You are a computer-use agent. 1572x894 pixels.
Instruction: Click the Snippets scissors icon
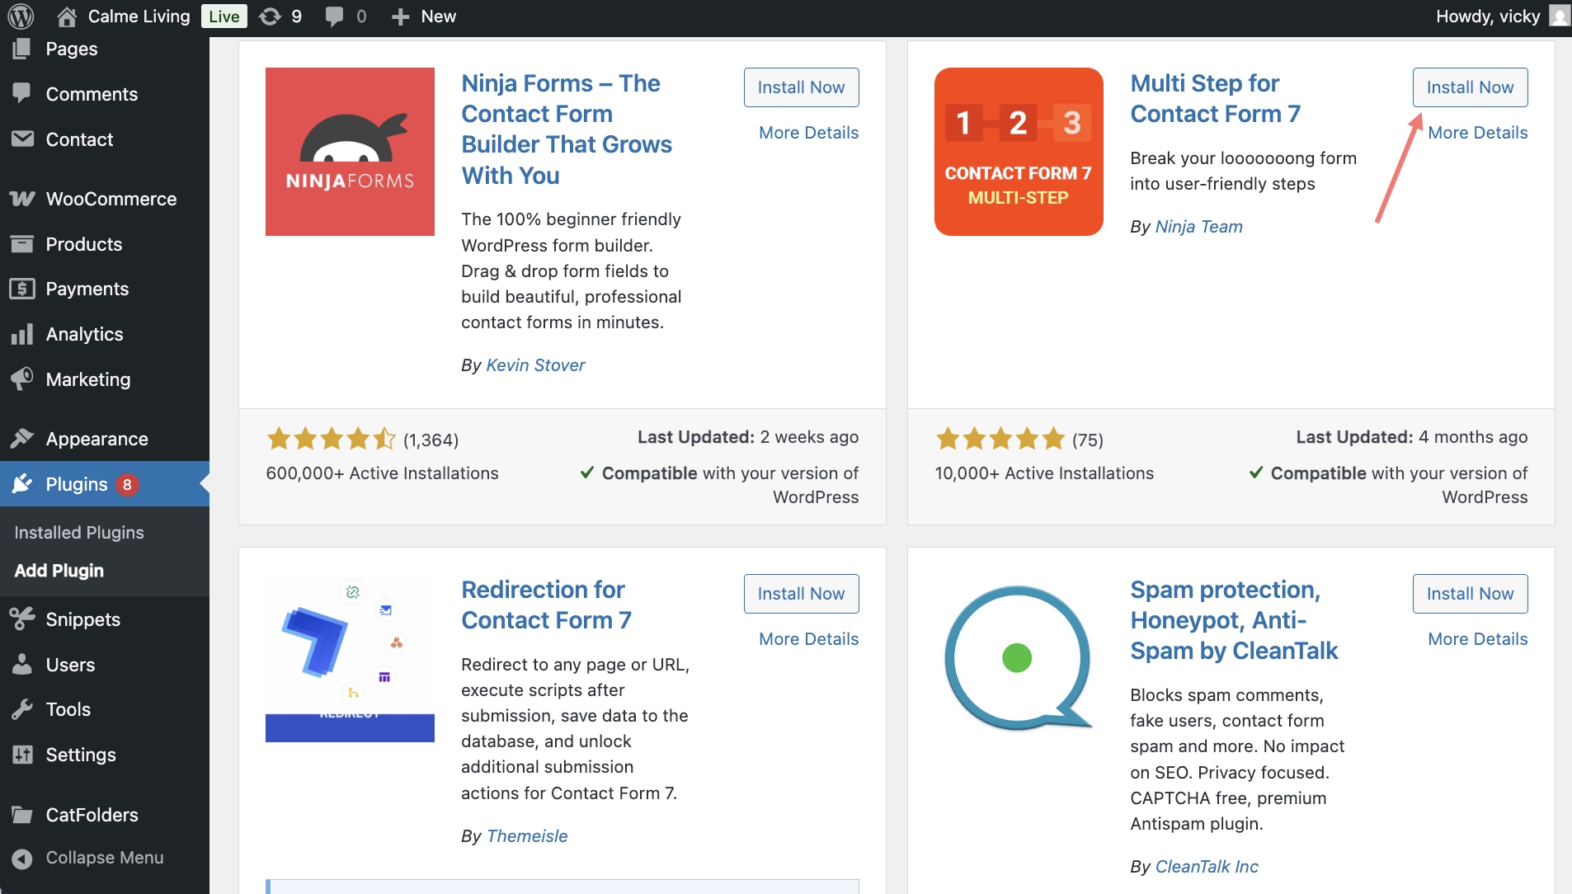click(x=22, y=619)
